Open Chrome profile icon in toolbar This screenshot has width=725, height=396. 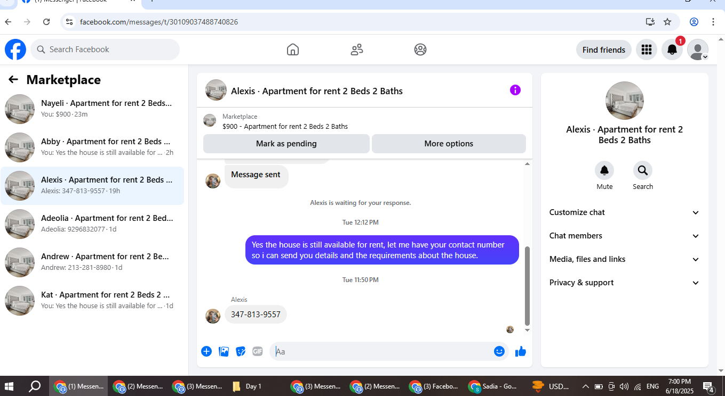[694, 22]
